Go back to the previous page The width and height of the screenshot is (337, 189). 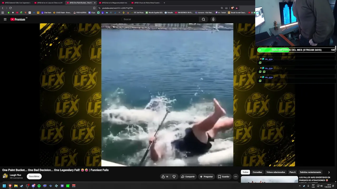[3, 8]
